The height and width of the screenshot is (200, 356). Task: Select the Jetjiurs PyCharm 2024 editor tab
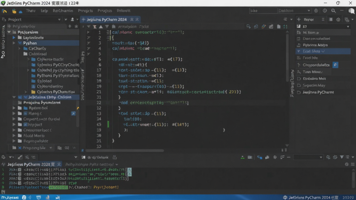111,19
